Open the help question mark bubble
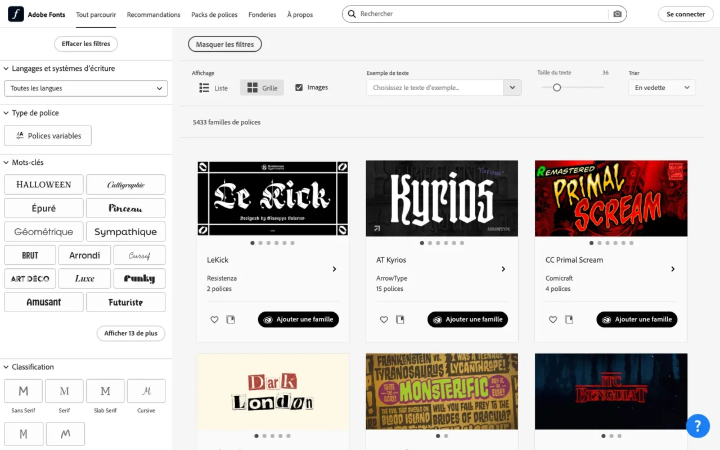Screen dimensions: 720x450 (x=698, y=426)
